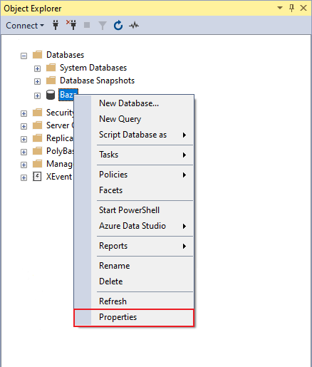Expand the Security folder node
The width and height of the screenshot is (312, 367).
click(x=24, y=114)
